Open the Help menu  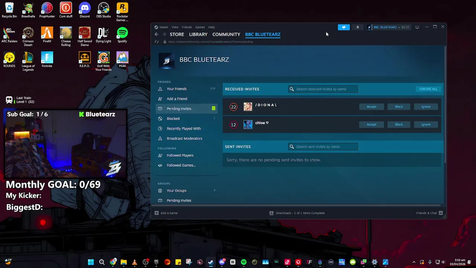pyautogui.click(x=211, y=27)
